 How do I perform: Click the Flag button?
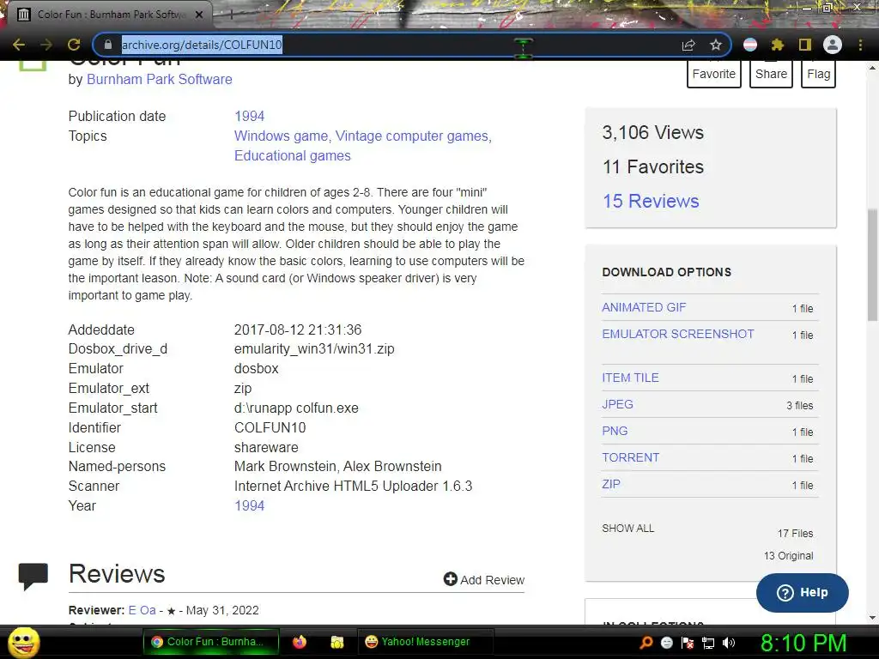click(x=818, y=74)
